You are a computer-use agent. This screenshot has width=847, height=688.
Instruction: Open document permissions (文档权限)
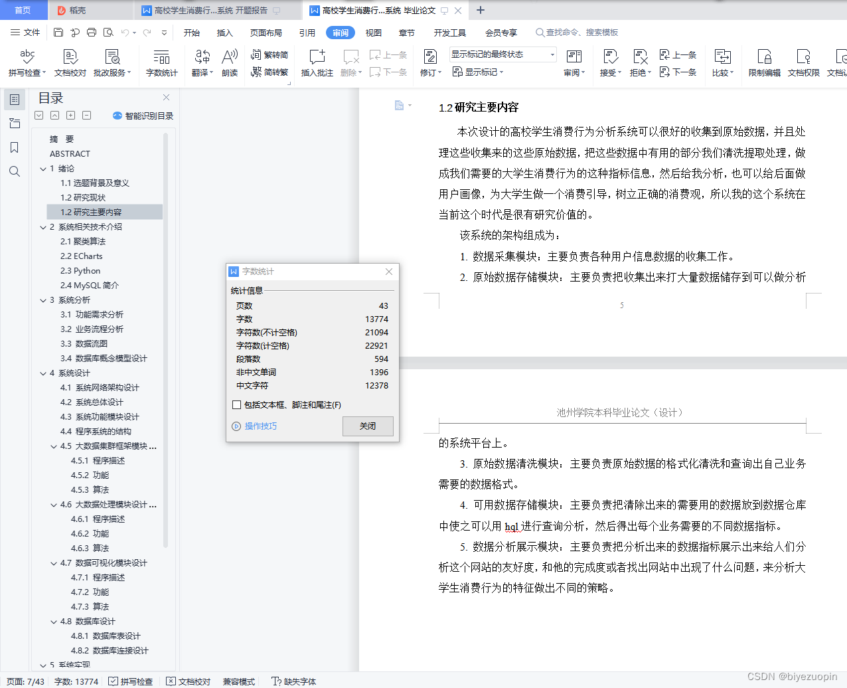(x=804, y=62)
